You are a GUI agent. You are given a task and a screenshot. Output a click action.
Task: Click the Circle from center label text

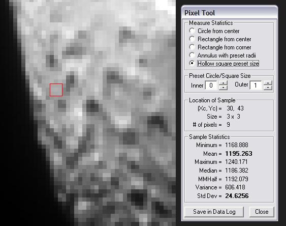click(218, 31)
